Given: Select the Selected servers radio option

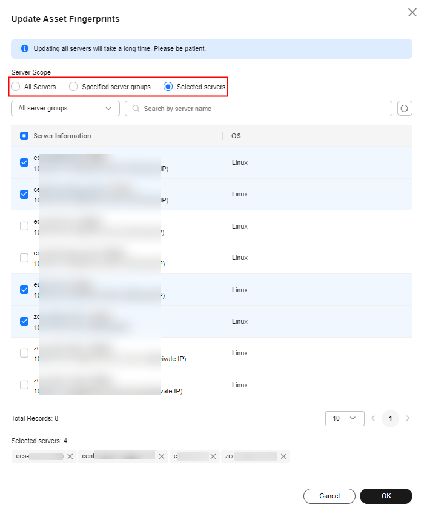Looking at the screenshot, I should (168, 87).
